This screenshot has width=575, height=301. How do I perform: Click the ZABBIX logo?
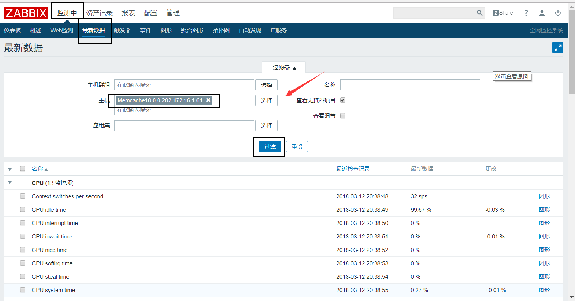click(x=26, y=13)
